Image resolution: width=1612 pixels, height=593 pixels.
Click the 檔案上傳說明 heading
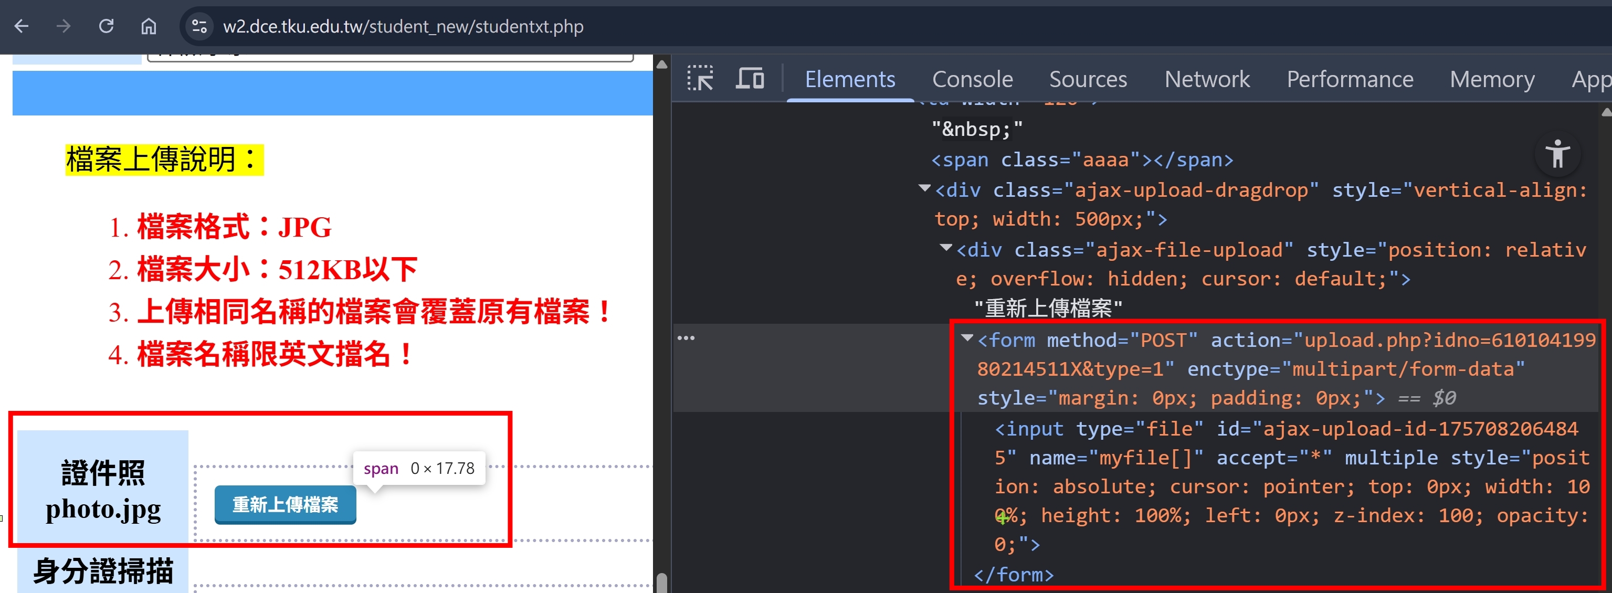(164, 160)
